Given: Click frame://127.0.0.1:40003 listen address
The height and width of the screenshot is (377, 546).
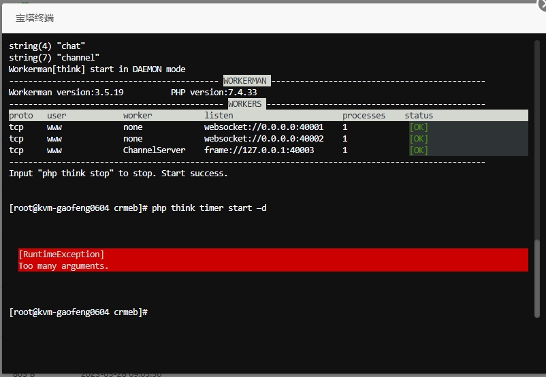Looking at the screenshot, I should 259,150.
